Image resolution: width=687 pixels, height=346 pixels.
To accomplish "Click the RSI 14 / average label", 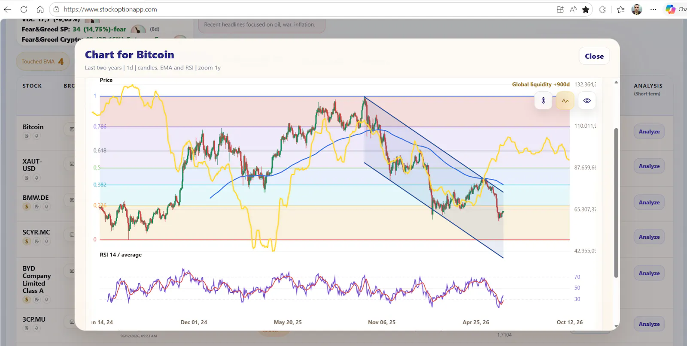I will pos(121,255).
